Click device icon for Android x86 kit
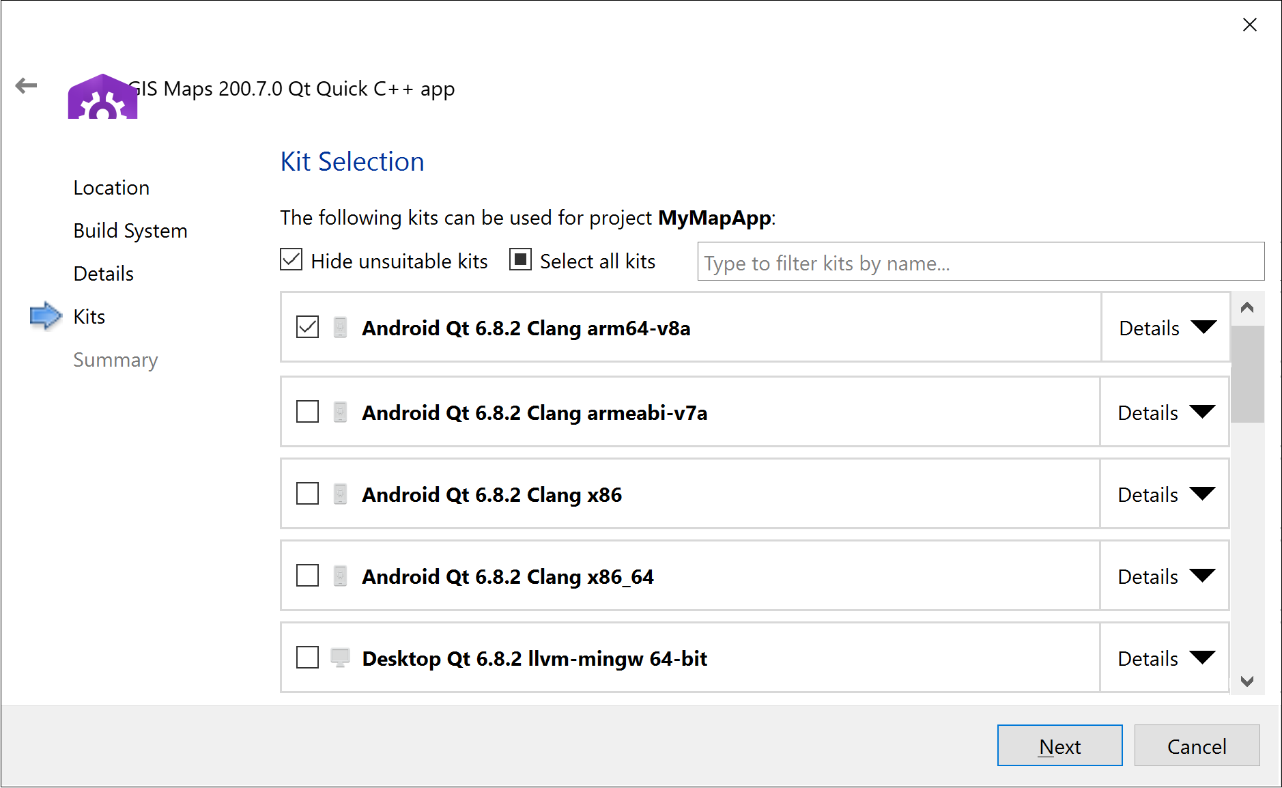The image size is (1282, 788). point(340,494)
